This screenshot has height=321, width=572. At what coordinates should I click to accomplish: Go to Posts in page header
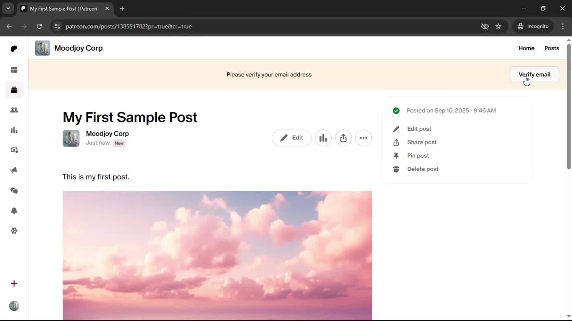click(552, 48)
